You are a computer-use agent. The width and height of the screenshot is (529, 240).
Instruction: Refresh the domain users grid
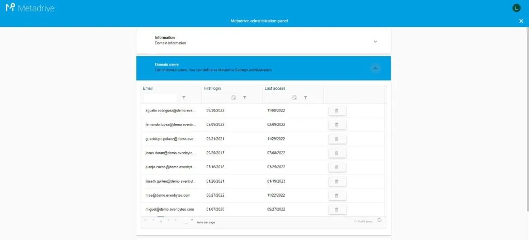(379, 220)
